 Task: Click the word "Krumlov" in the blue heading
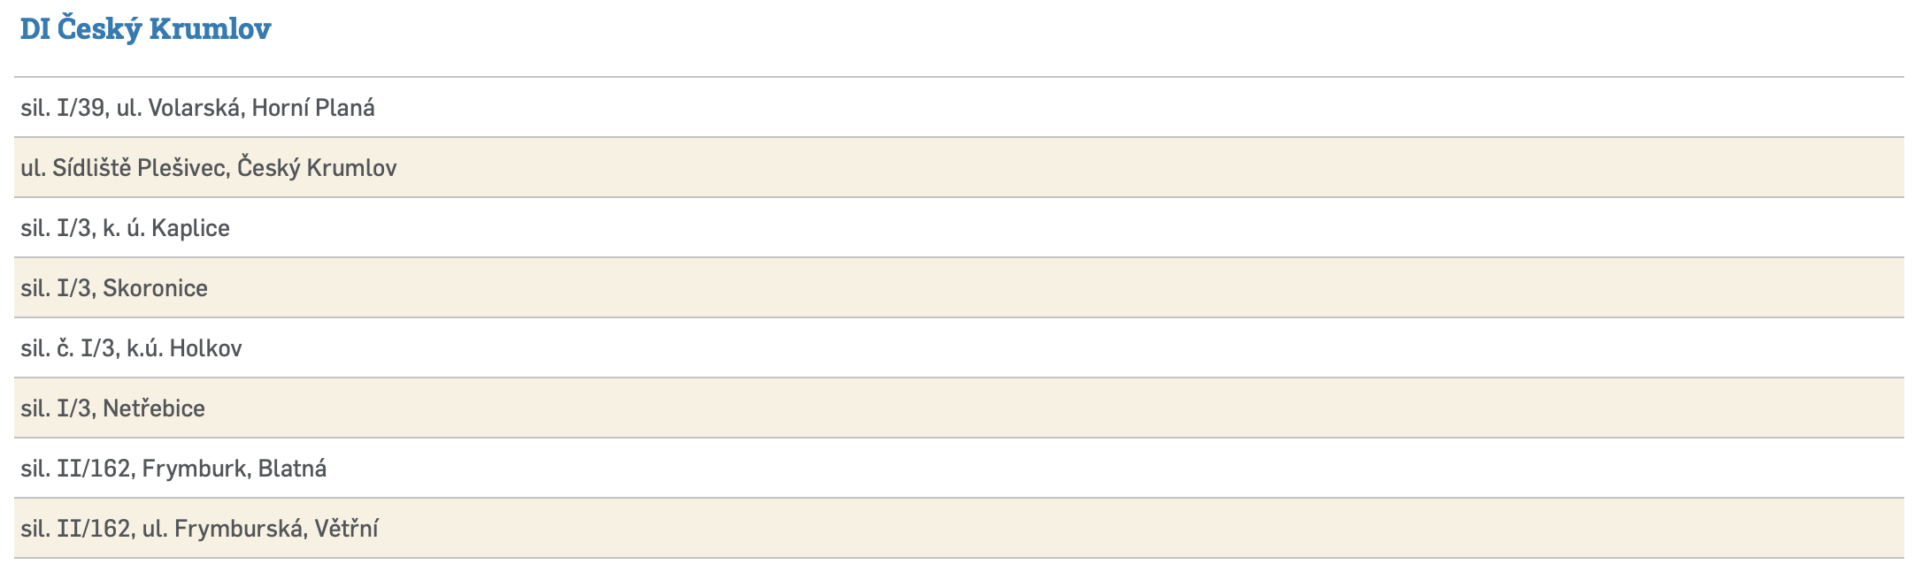coord(210,29)
